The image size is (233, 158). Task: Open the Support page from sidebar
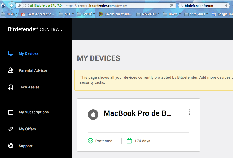(x=26, y=146)
